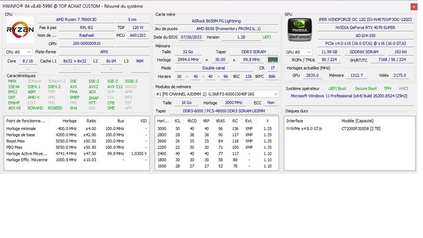This screenshot has height=238, width=423.
Task: Click the green NVMe drive status icon
Action: [x=288, y=128]
